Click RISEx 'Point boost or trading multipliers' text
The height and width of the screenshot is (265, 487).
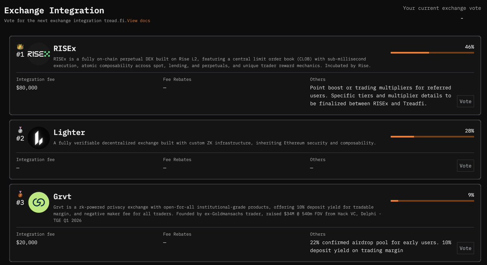(x=381, y=96)
